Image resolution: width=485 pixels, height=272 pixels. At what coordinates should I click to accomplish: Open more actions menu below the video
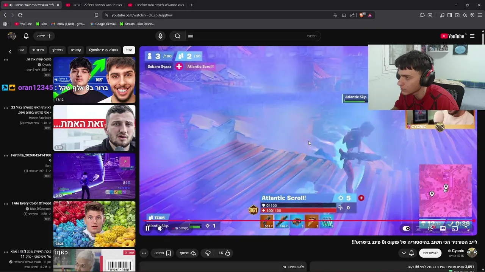coord(144,253)
